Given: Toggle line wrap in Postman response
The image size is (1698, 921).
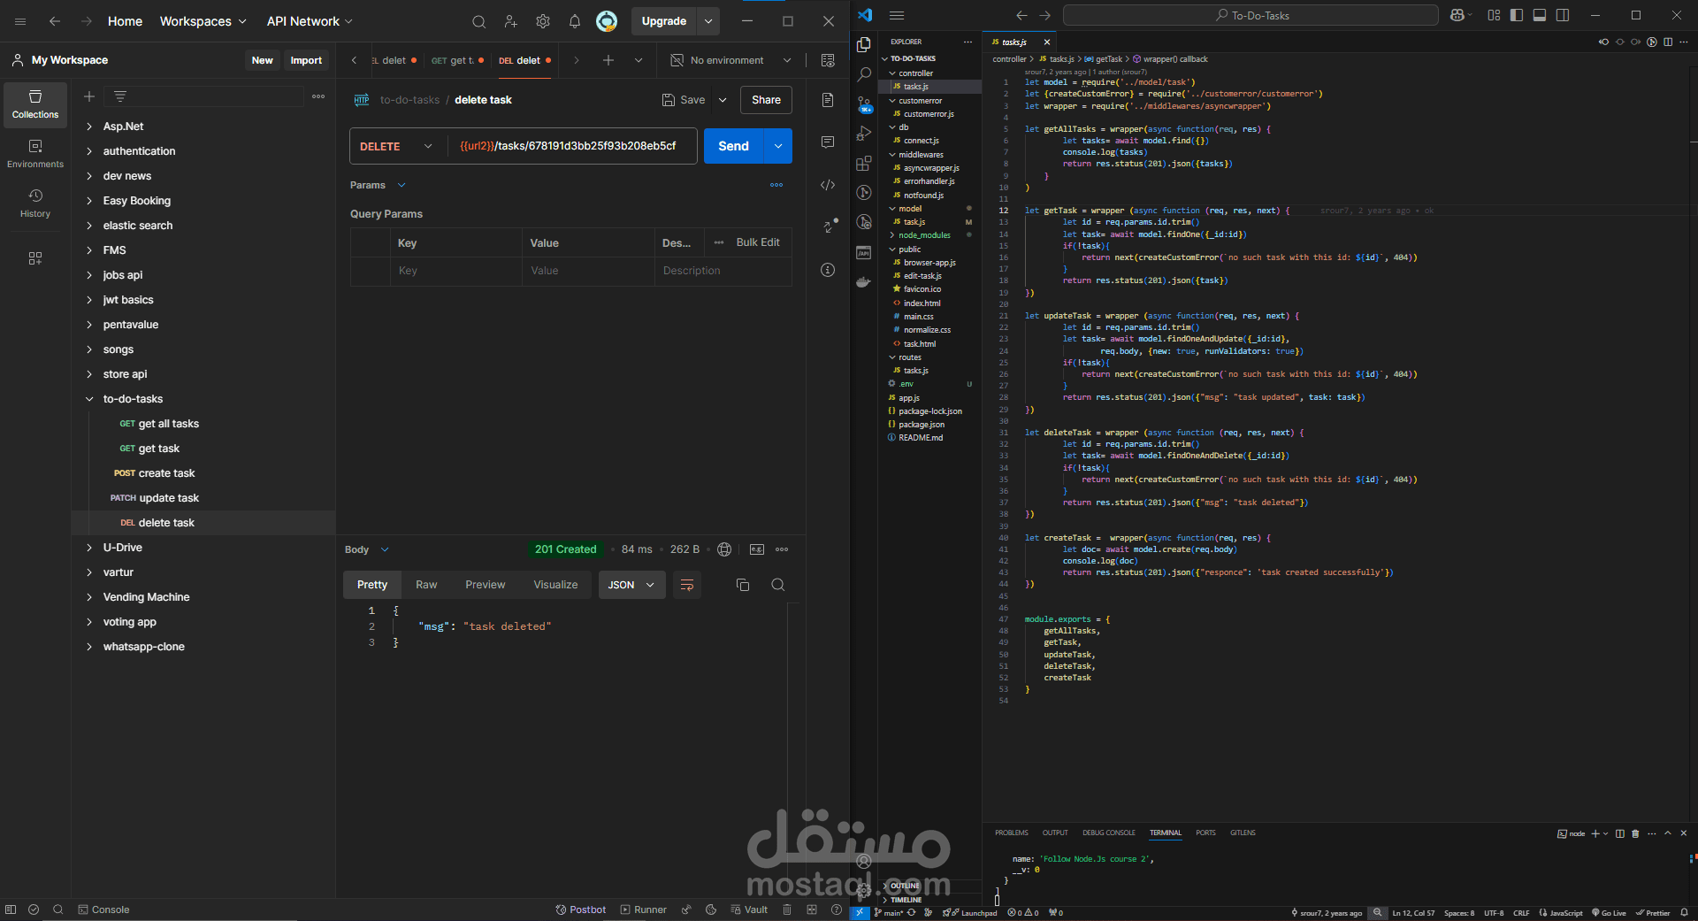Looking at the screenshot, I should [x=687, y=585].
